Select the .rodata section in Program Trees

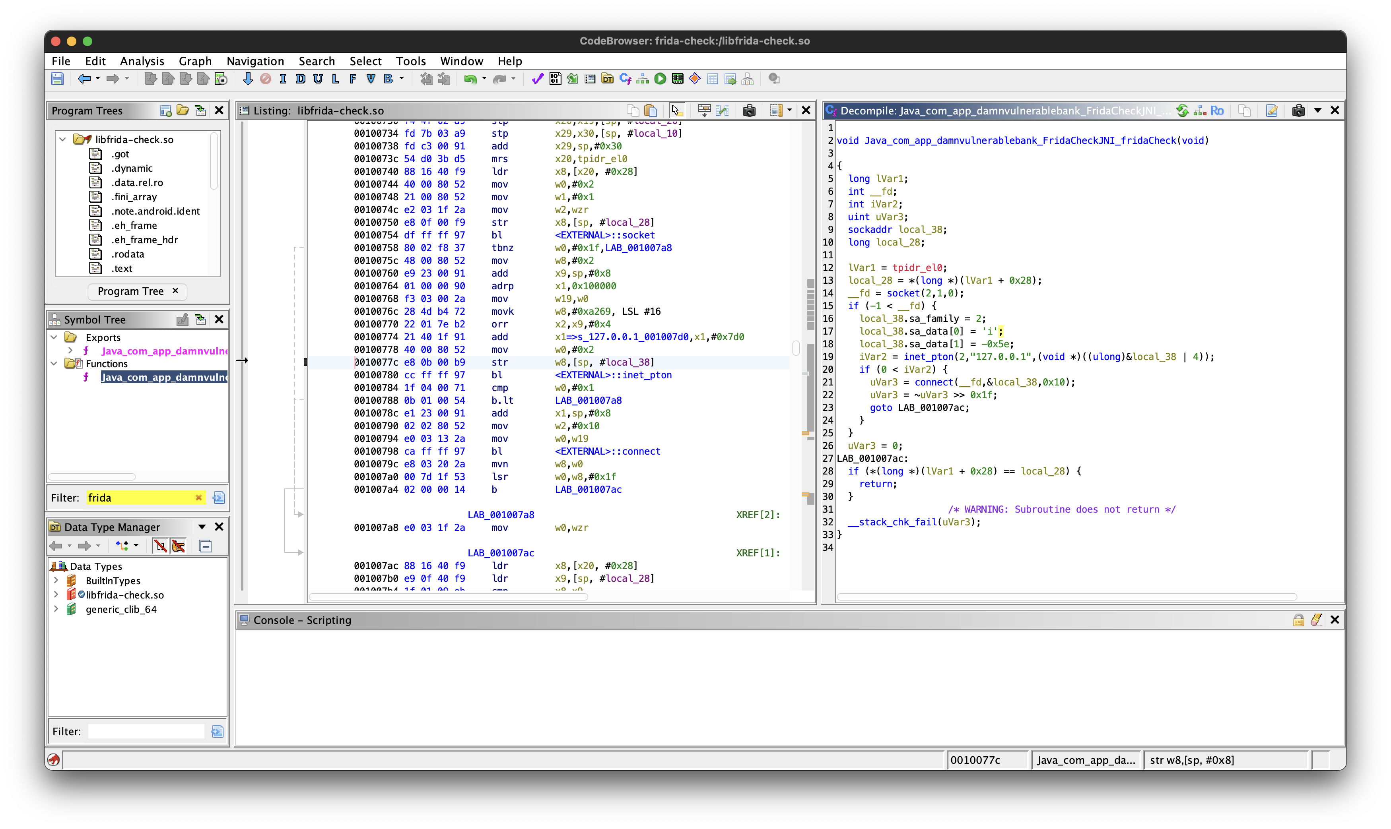coord(127,254)
